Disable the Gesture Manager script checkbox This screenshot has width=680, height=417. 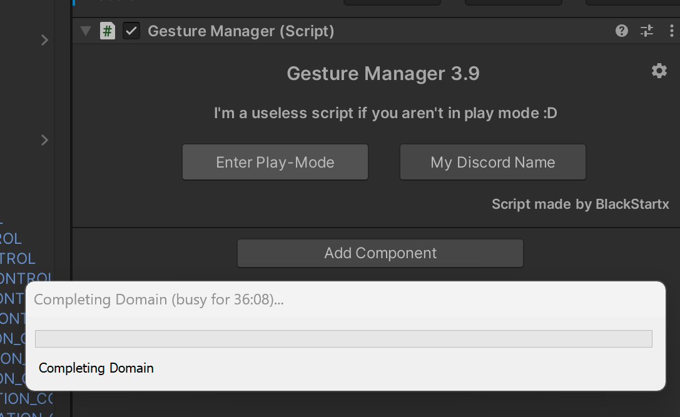(x=131, y=31)
